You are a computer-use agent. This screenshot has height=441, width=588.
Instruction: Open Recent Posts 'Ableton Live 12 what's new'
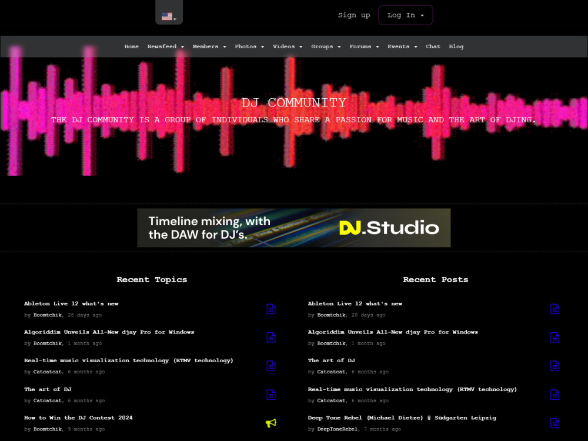[355, 303]
